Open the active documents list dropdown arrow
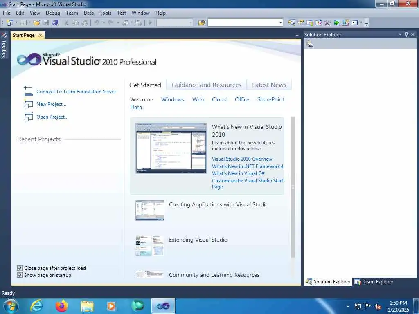The height and width of the screenshot is (314, 419). pyautogui.click(x=297, y=35)
